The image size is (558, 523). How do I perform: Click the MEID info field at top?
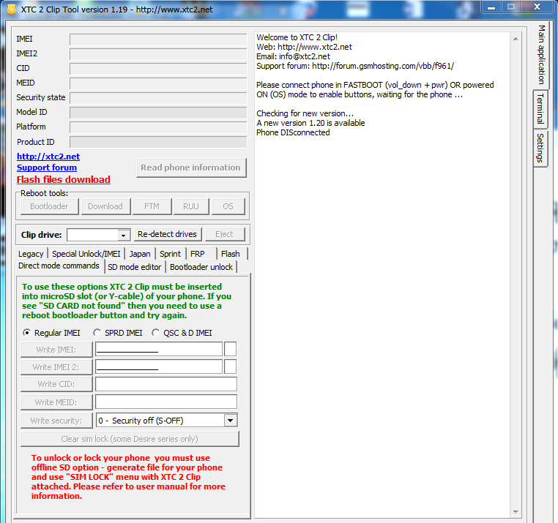(x=158, y=83)
